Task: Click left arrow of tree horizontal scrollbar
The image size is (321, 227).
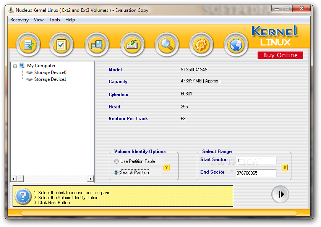Action: [x=14, y=179]
